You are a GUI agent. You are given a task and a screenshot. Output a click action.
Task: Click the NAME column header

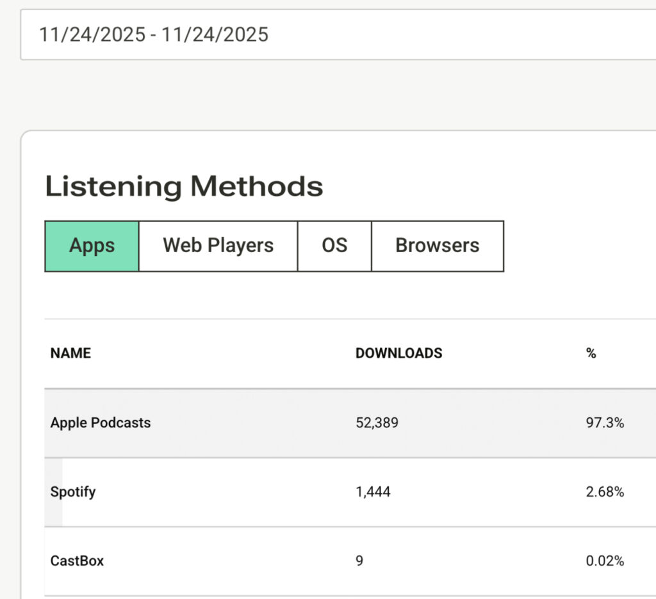point(70,353)
